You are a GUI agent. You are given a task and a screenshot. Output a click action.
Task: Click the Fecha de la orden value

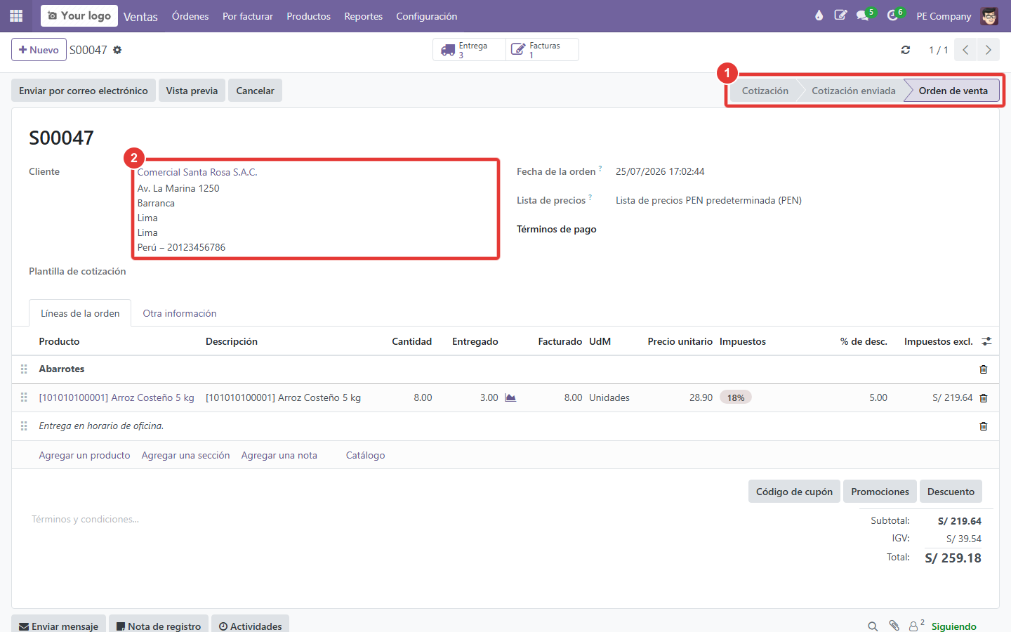pos(660,171)
